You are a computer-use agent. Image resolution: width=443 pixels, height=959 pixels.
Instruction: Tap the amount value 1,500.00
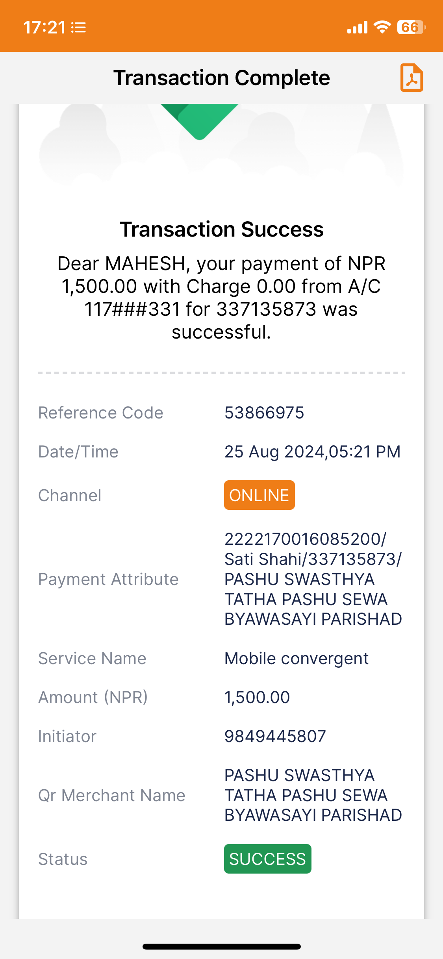pyautogui.click(x=257, y=698)
